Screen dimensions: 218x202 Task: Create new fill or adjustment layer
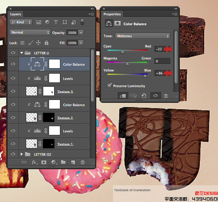(x=54, y=162)
